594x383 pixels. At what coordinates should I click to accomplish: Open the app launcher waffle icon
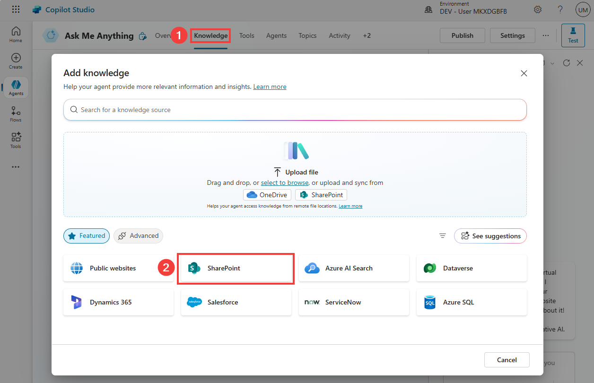(16, 9)
